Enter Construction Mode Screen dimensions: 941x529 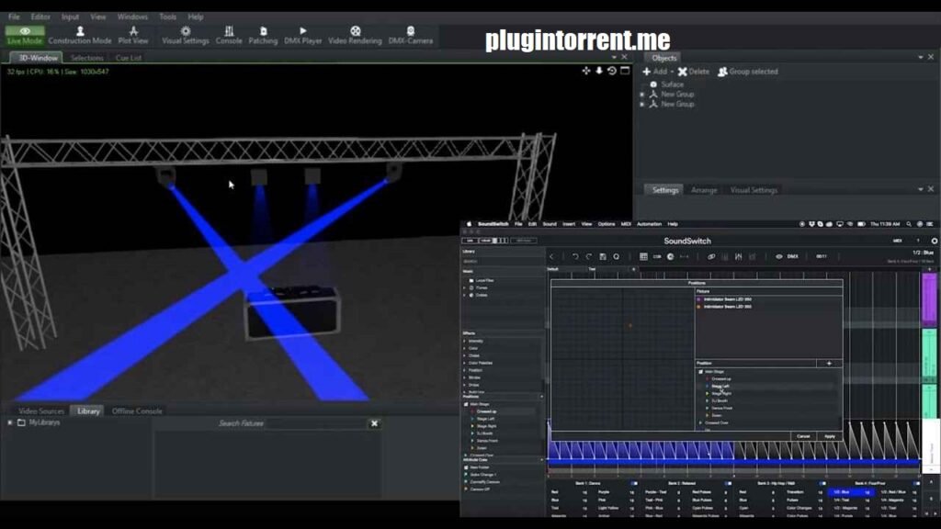click(x=80, y=36)
